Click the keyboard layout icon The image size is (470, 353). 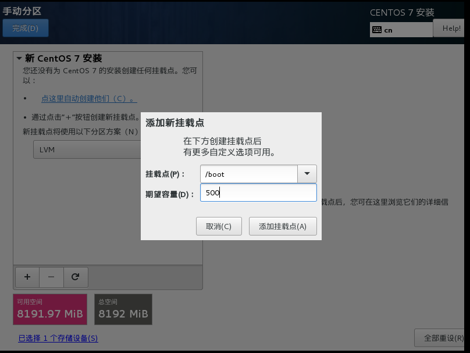point(377,30)
